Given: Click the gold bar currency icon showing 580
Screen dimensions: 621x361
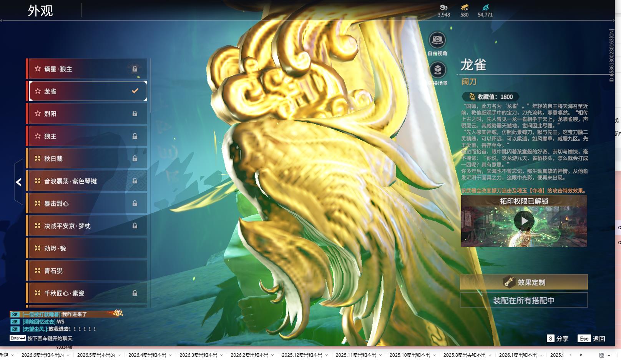Looking at the screenshot, I should coord(464,7).
